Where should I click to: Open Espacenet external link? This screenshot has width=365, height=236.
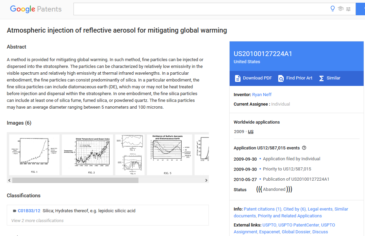click(x=269, y=232)
